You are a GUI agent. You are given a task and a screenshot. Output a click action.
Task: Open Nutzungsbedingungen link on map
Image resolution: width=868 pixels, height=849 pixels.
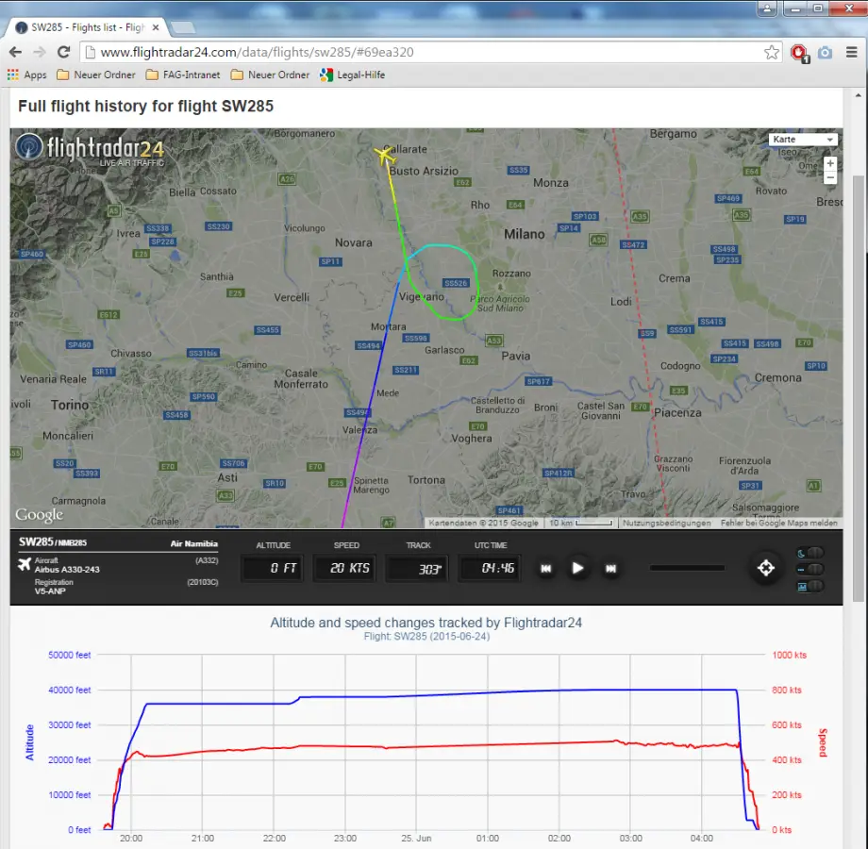[666, 523]
